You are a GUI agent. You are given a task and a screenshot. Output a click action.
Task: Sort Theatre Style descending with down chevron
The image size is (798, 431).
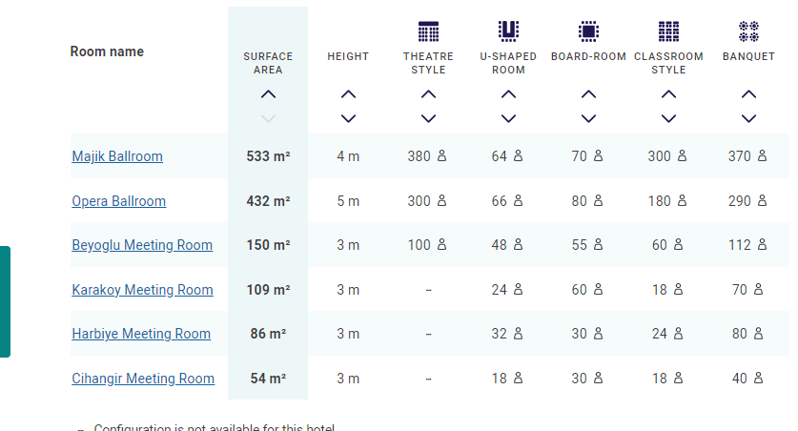[x=428, y=118]
